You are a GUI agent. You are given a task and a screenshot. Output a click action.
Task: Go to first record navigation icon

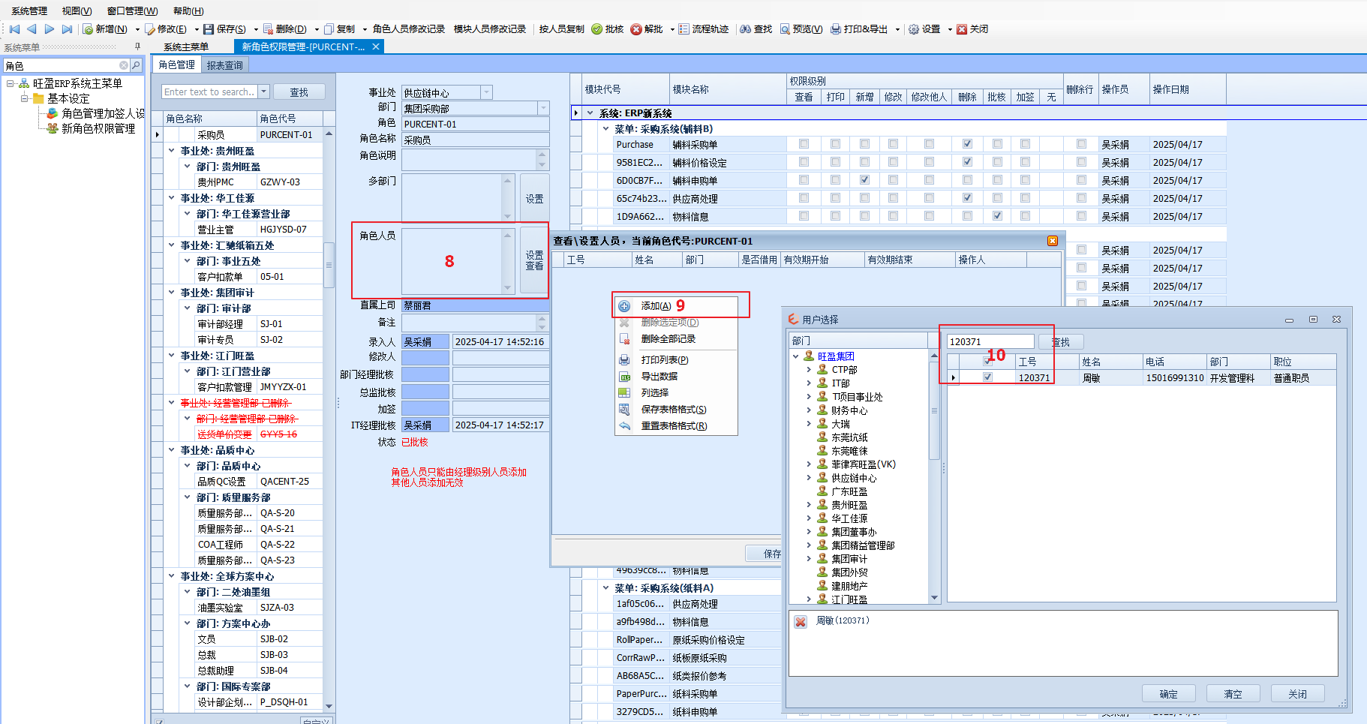pos(14,29)
